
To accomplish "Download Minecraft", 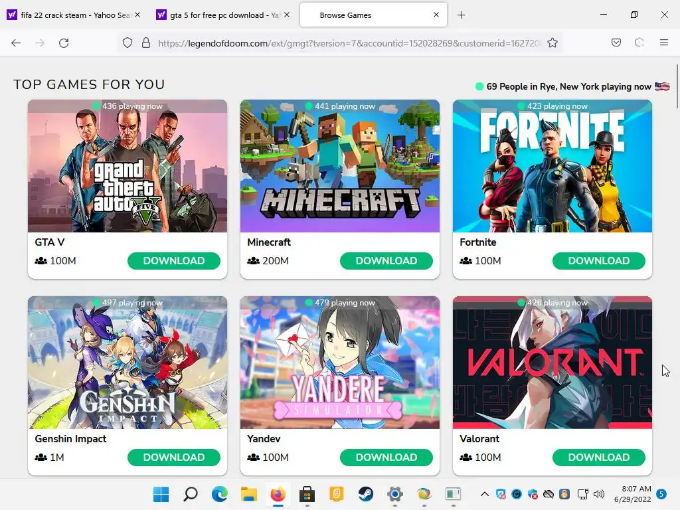I will coord(386,260).
